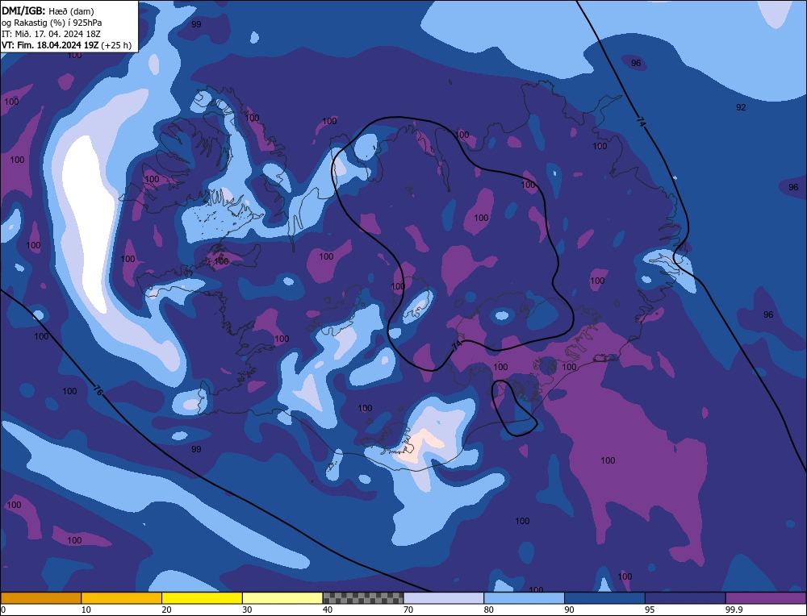Click the pale yellow 30–40 legend swatch
Viewport: 807px width, 616px height.
pos(282,597)
